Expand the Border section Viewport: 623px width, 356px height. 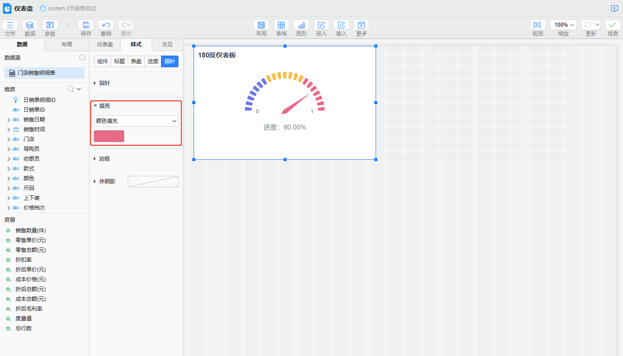point(104,159)
